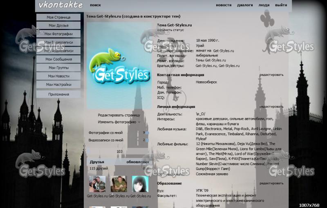Click редактировать next to Контактная информация
Screen dimensions: 327x208
pos(271,75)
